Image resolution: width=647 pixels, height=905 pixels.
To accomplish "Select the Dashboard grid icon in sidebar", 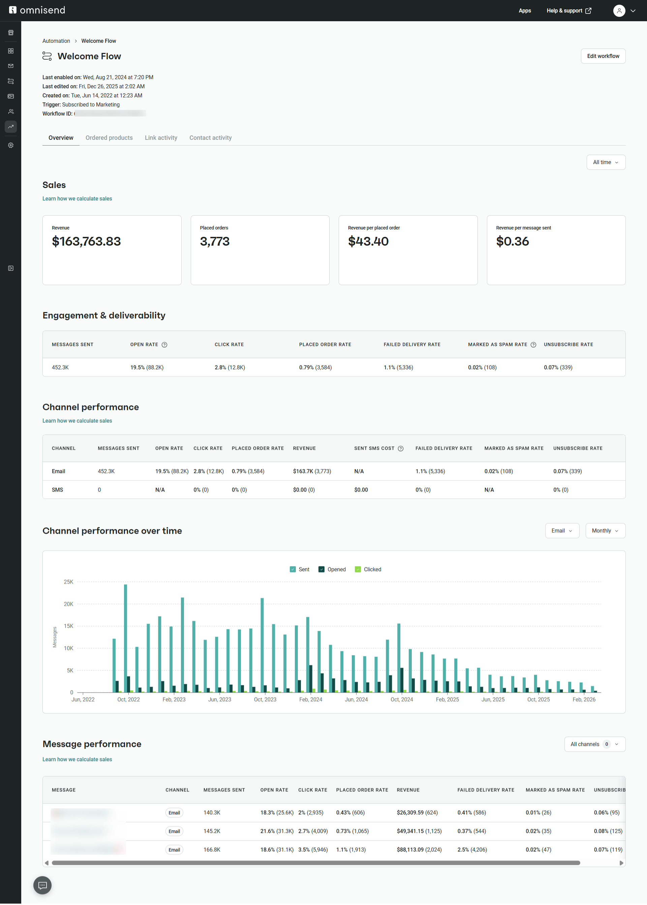I will coord(10,51).
